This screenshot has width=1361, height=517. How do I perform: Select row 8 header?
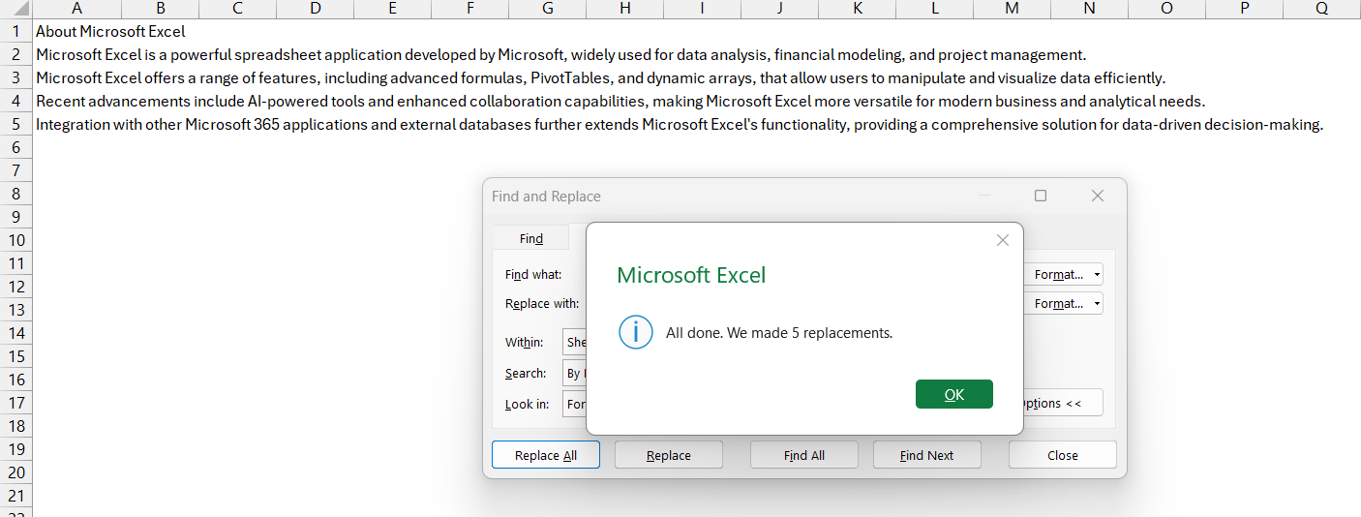(16, 194)
